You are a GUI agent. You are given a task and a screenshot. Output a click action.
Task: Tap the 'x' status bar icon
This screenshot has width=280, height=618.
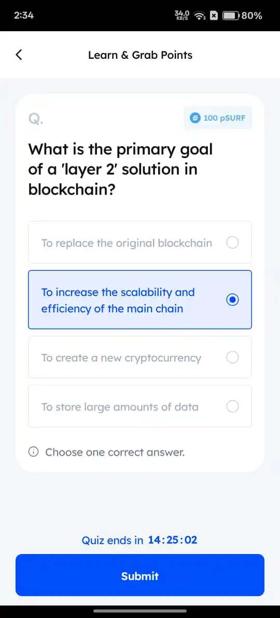214,16
